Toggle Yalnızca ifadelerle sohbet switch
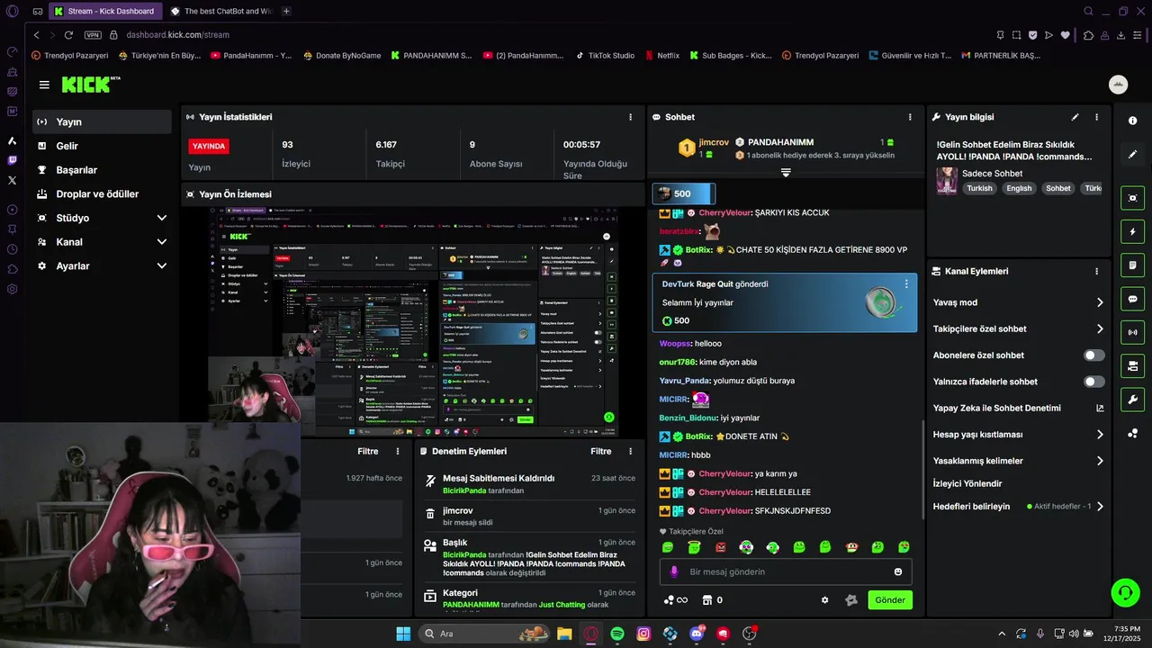Viewport: 1152px width, 648px height. point(1094,382)
